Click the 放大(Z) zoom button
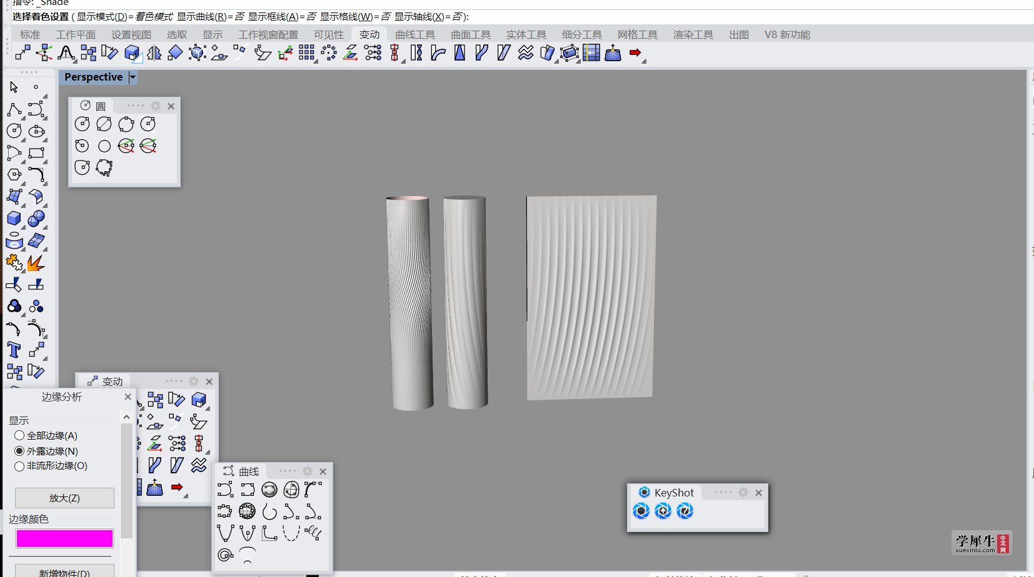Viewport: 1034px width, 577px height. click(x=64, y=498)
